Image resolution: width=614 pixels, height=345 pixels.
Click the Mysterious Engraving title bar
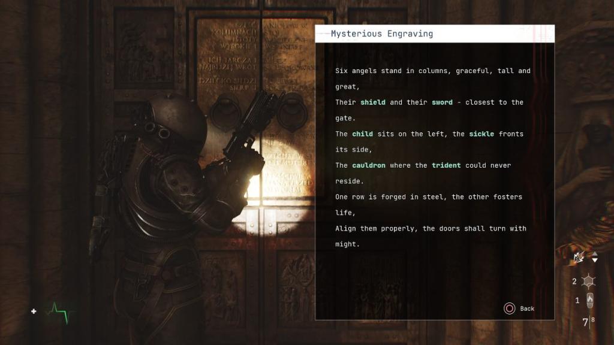(x=435, y=34)
